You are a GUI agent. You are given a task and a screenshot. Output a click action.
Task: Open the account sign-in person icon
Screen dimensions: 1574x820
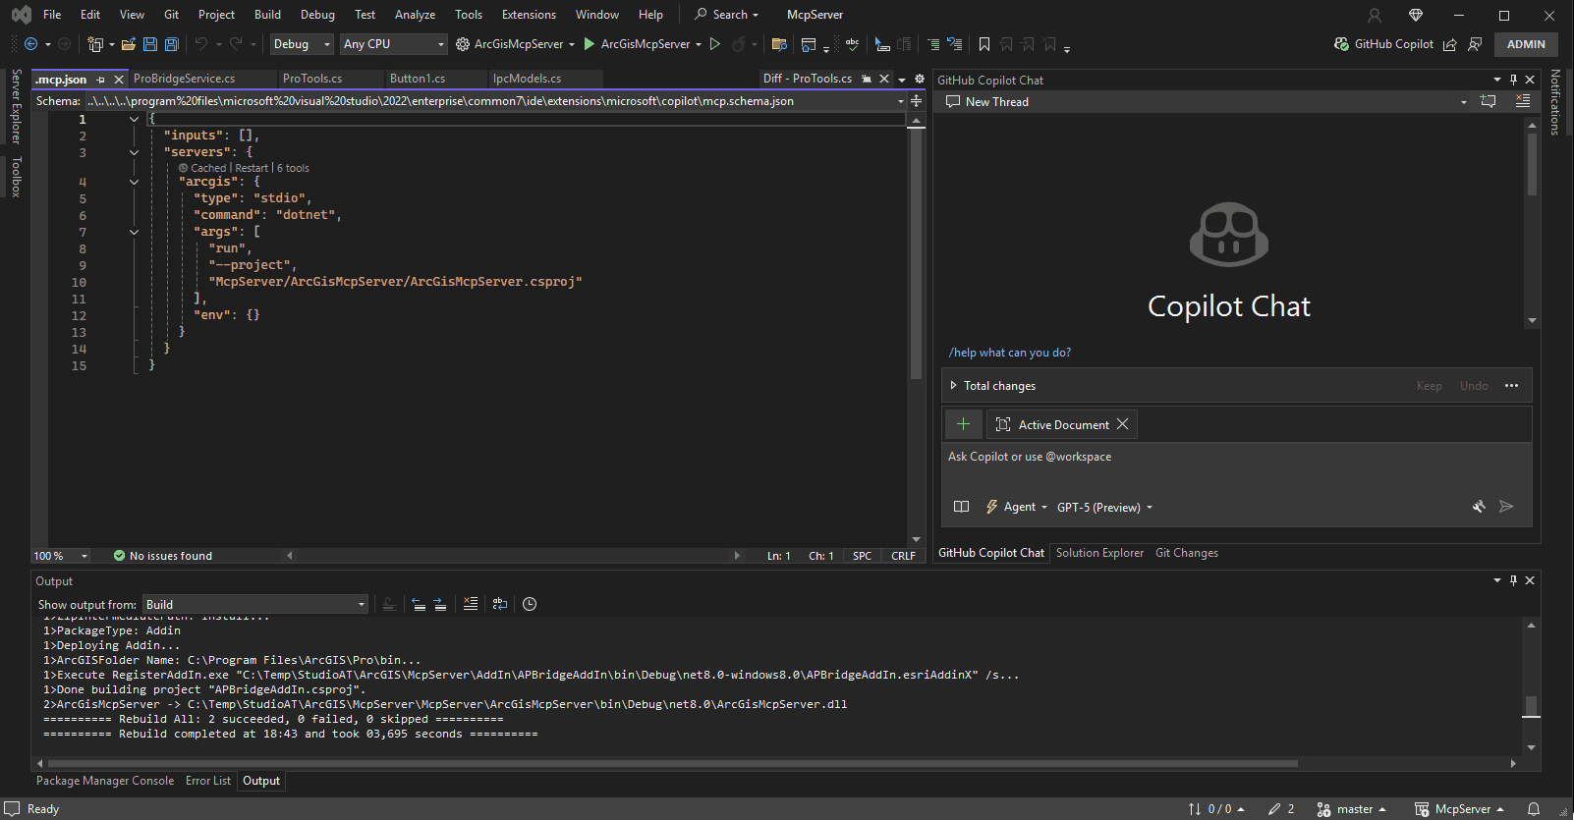tap(1375, 15)
